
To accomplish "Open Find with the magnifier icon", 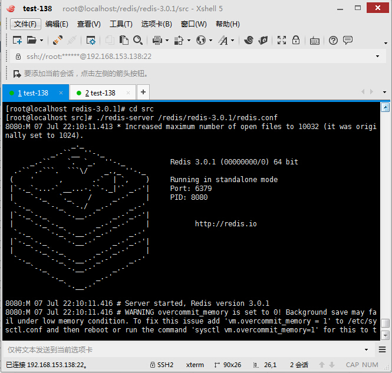I will (138, 40).
